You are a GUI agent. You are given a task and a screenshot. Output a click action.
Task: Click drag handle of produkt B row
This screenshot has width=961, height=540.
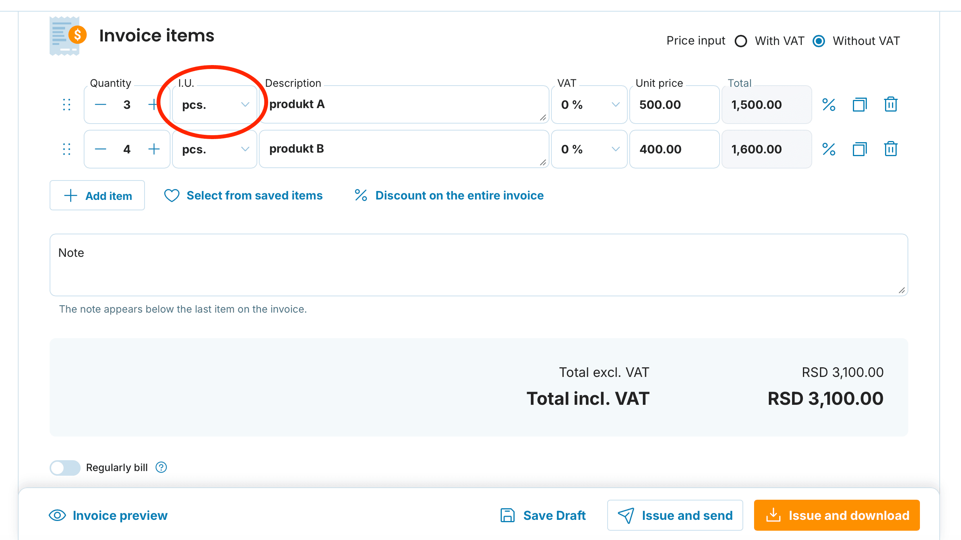[x=67, y=149]
